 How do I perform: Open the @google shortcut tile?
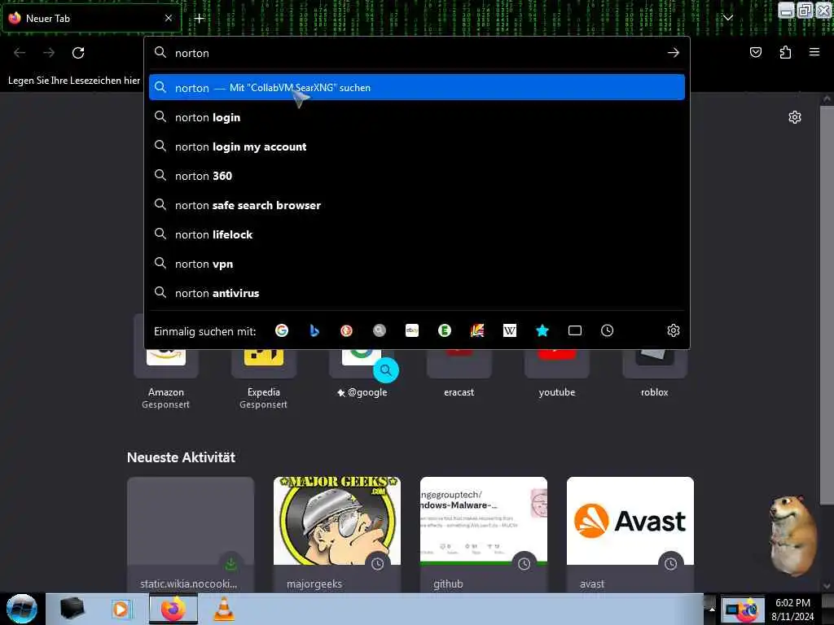point(361,372)
